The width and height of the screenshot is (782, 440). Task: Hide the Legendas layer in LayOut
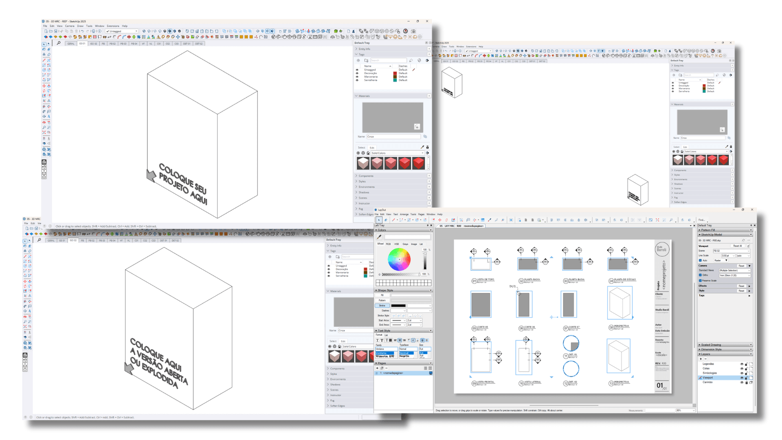[742, 364]
